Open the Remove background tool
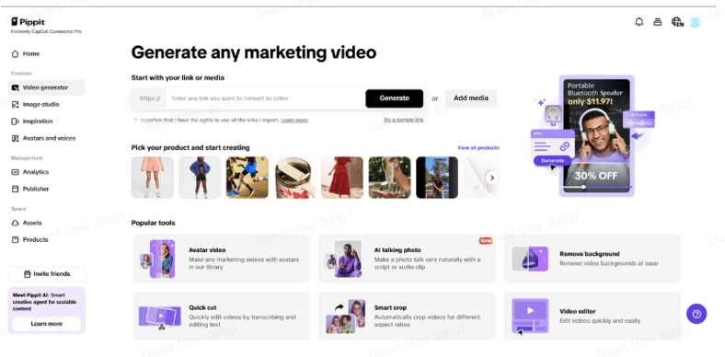 coord(593,259)
